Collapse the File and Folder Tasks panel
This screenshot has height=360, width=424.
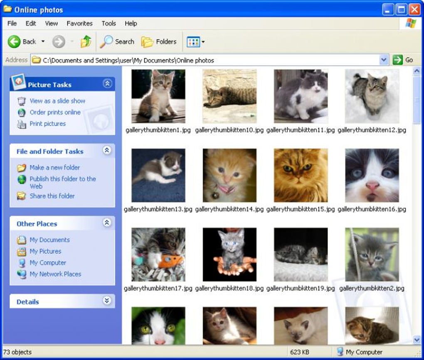107,150
